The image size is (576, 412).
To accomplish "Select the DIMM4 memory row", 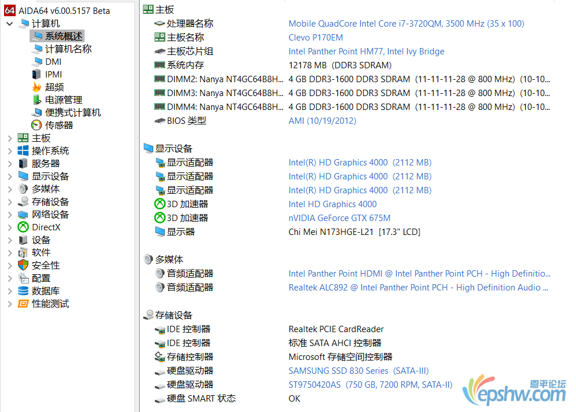I will (x=352, y=106).
